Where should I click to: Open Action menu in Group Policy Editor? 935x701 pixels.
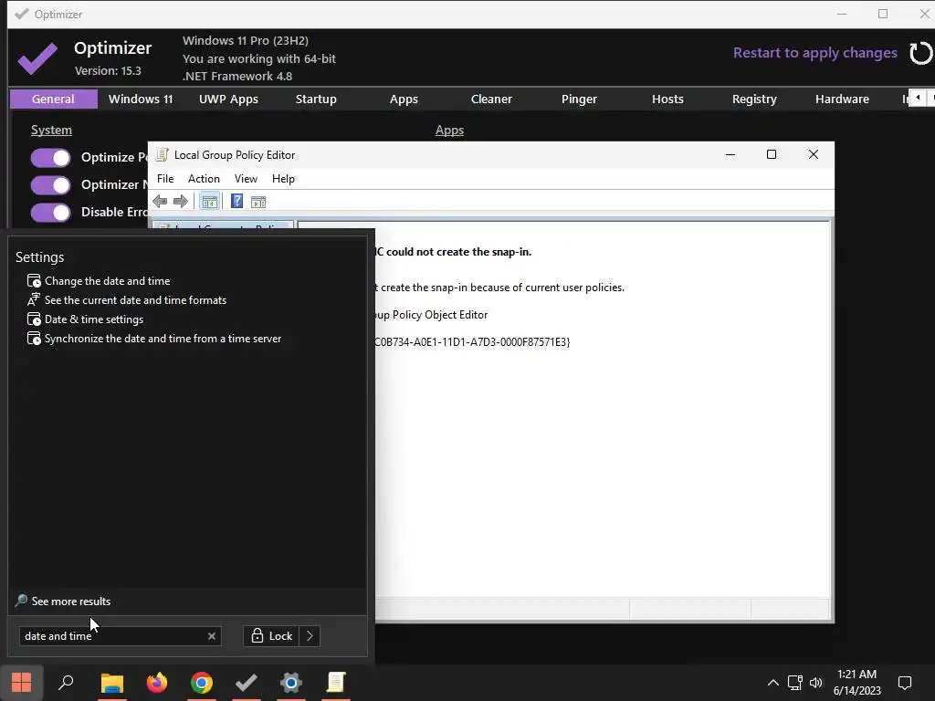point(204,179)
